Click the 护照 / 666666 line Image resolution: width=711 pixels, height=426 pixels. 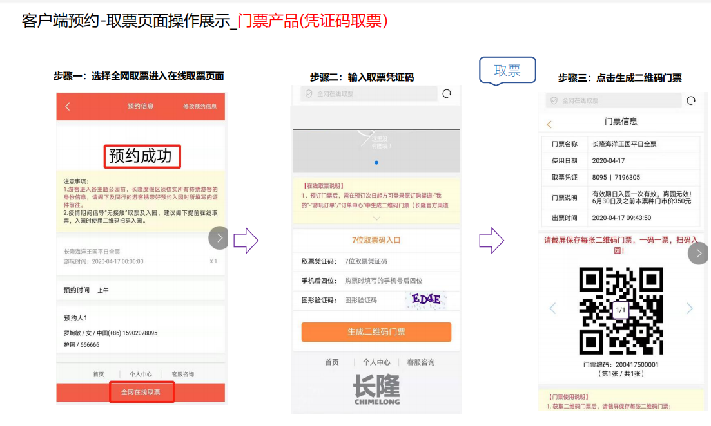coord(82,345)
